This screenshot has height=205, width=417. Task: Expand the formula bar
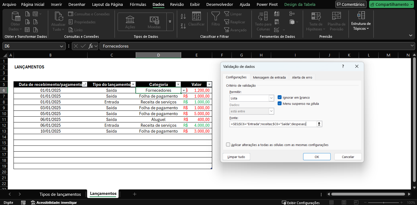(412, 46)
